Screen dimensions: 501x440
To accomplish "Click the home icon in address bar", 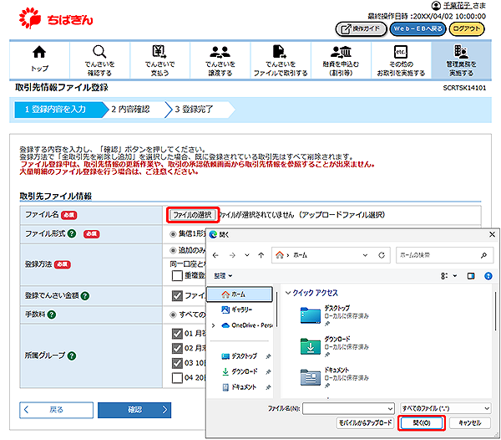I will click(280, 255).
